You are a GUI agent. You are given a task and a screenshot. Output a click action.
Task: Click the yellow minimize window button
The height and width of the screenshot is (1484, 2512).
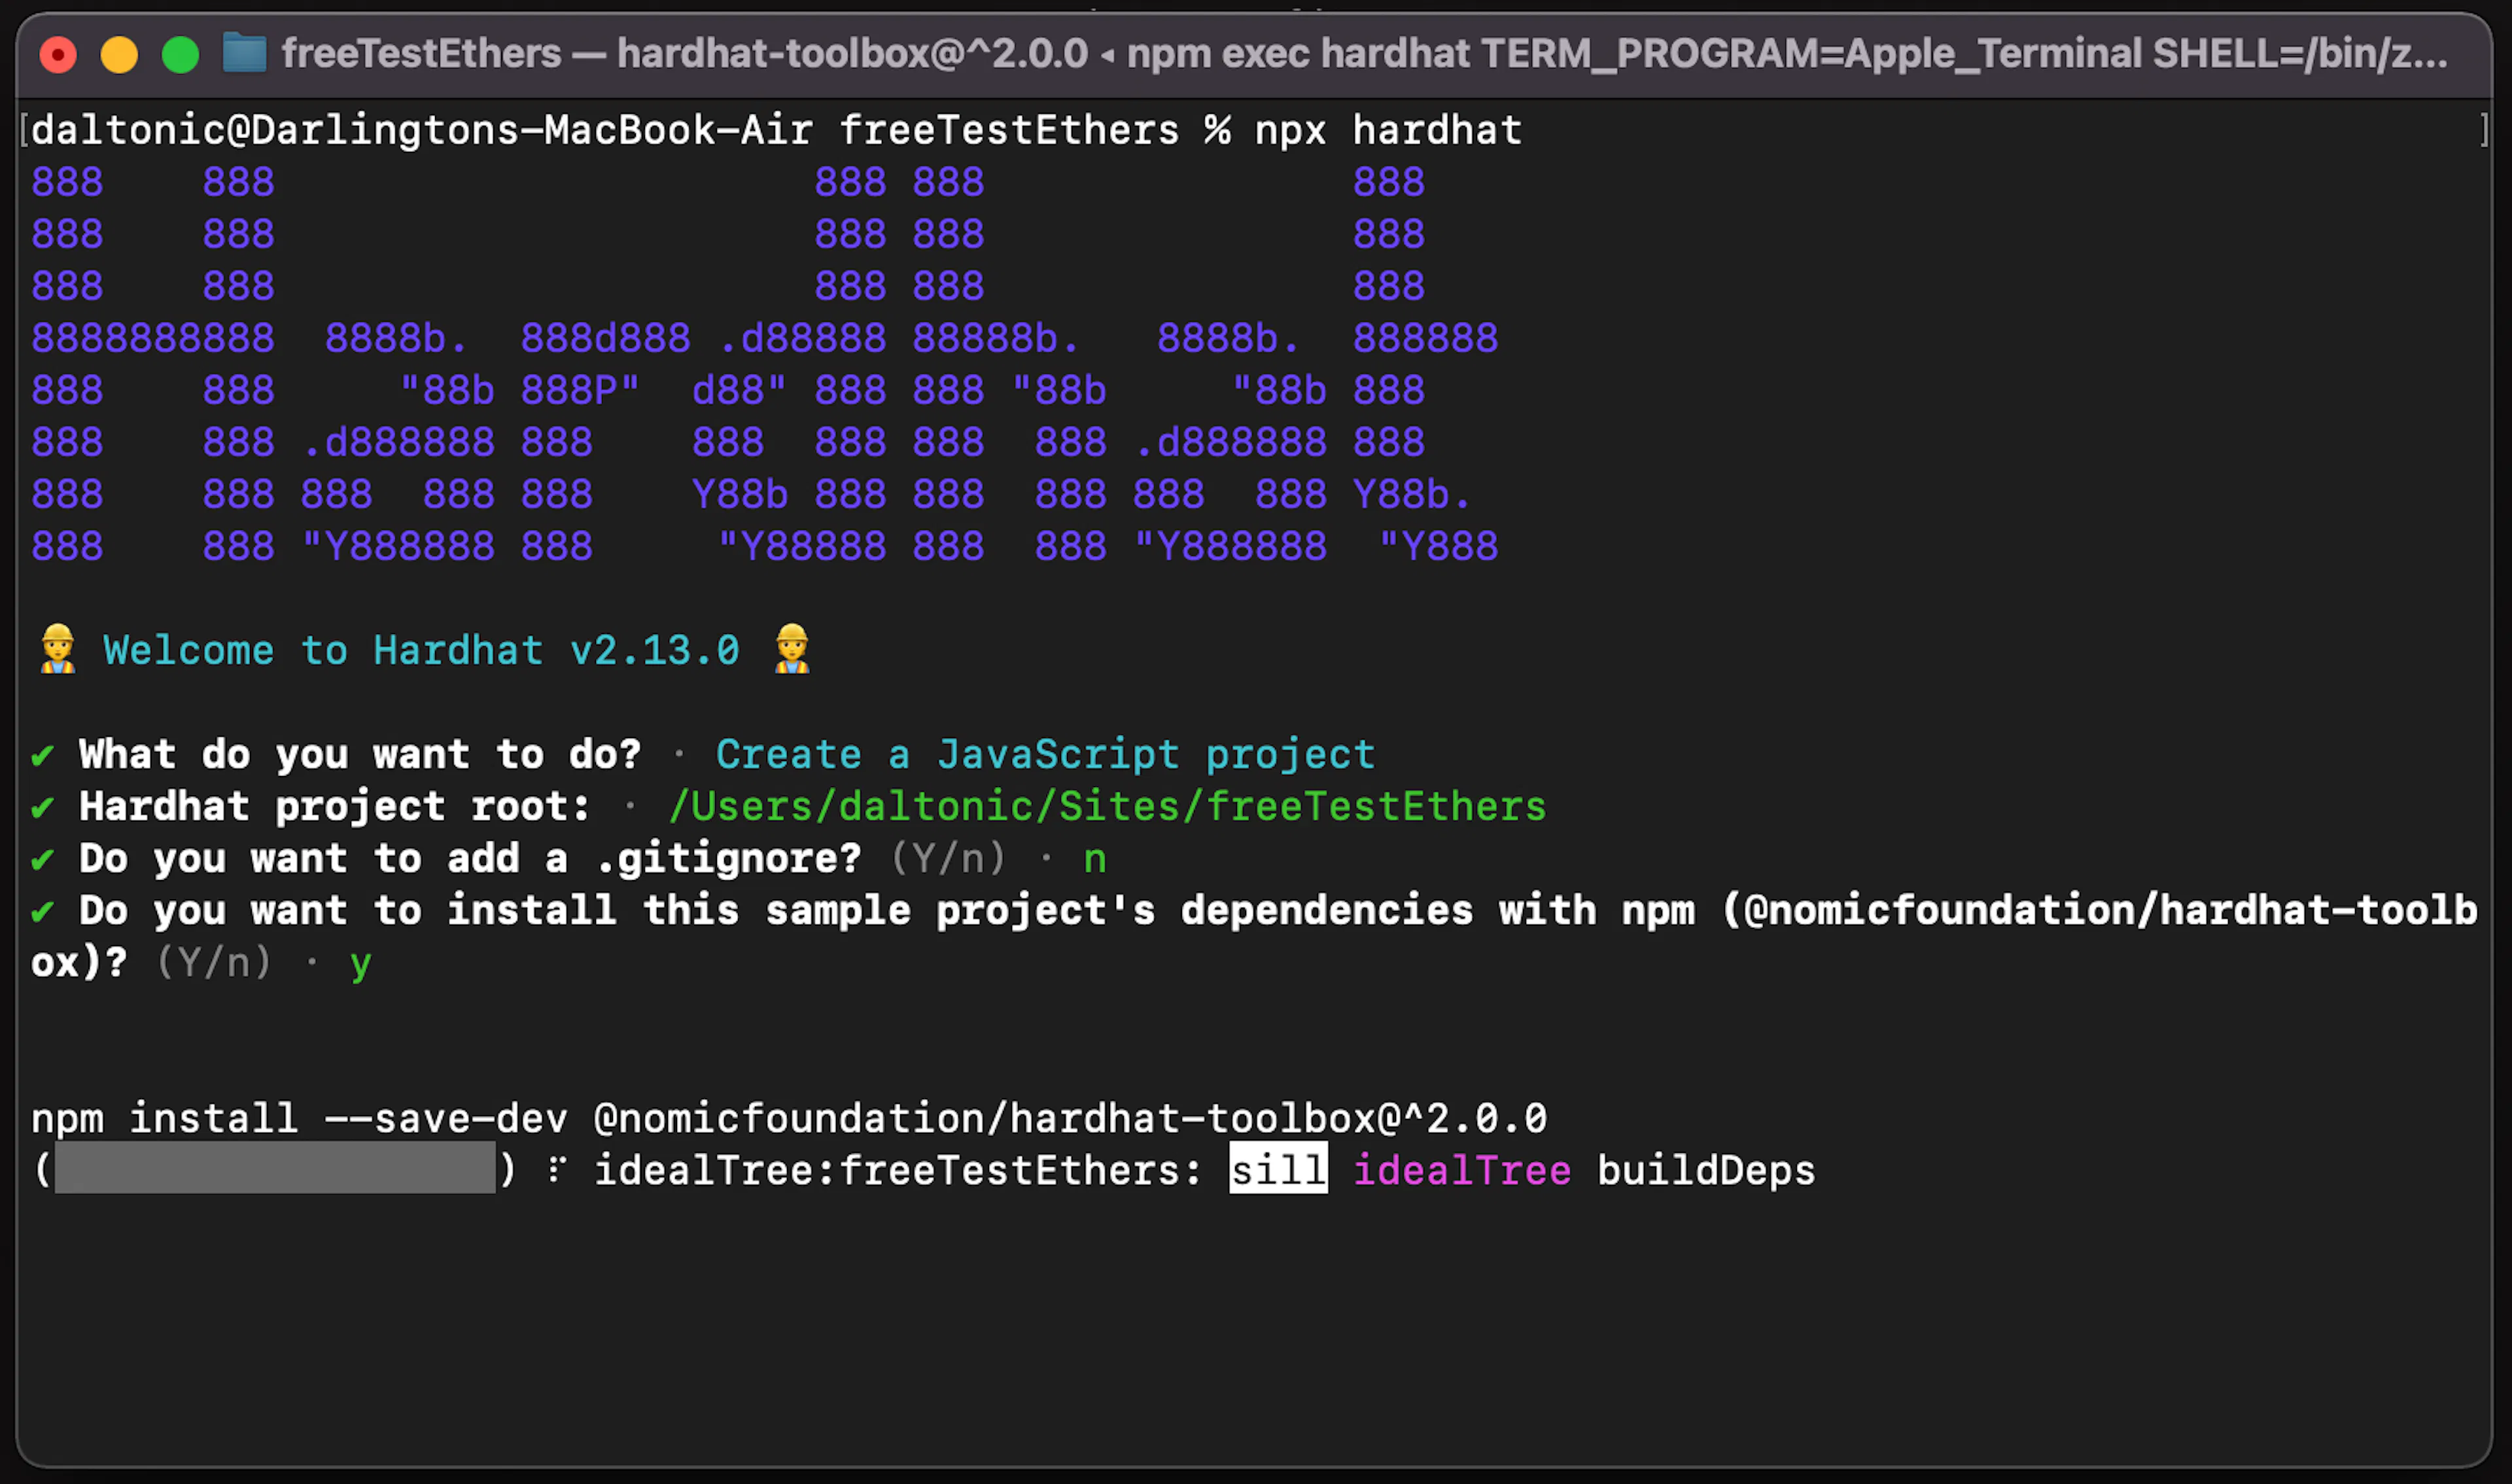119,54
